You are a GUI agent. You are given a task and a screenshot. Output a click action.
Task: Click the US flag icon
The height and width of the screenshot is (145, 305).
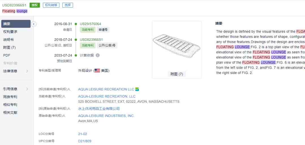coord(97,71)
